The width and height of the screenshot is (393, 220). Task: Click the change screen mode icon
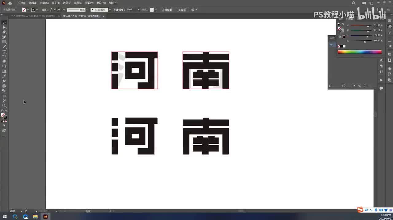(4, 131)
